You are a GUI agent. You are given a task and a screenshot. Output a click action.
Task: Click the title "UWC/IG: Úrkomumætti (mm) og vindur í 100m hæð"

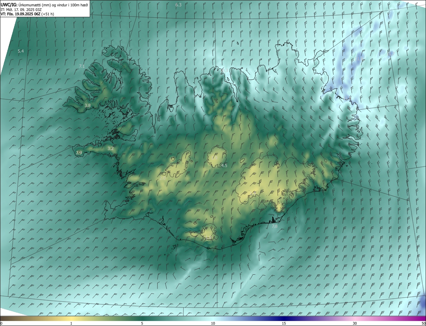coord(44,5)
